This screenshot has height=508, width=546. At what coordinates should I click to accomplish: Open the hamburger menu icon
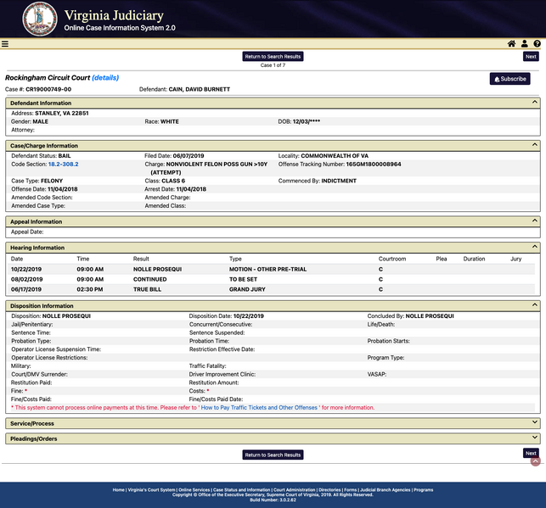[x=5, y=44]
